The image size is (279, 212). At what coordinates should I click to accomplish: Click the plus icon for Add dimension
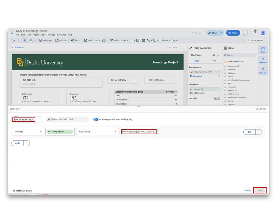[191, 93]
